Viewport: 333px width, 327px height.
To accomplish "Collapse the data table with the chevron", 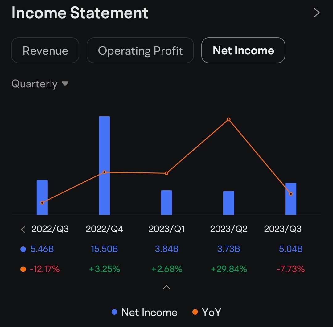I will click(x=166, y=287).
